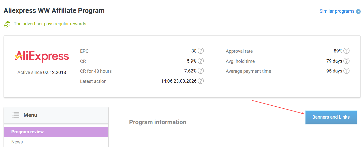Click the regular rewards wallet icon

click(7, 24)
